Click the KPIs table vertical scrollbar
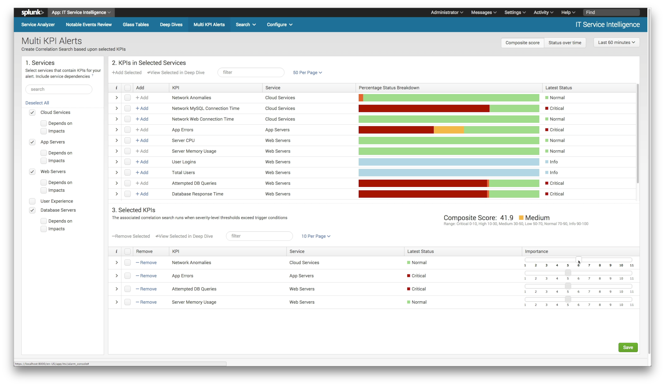 point(638,134)
